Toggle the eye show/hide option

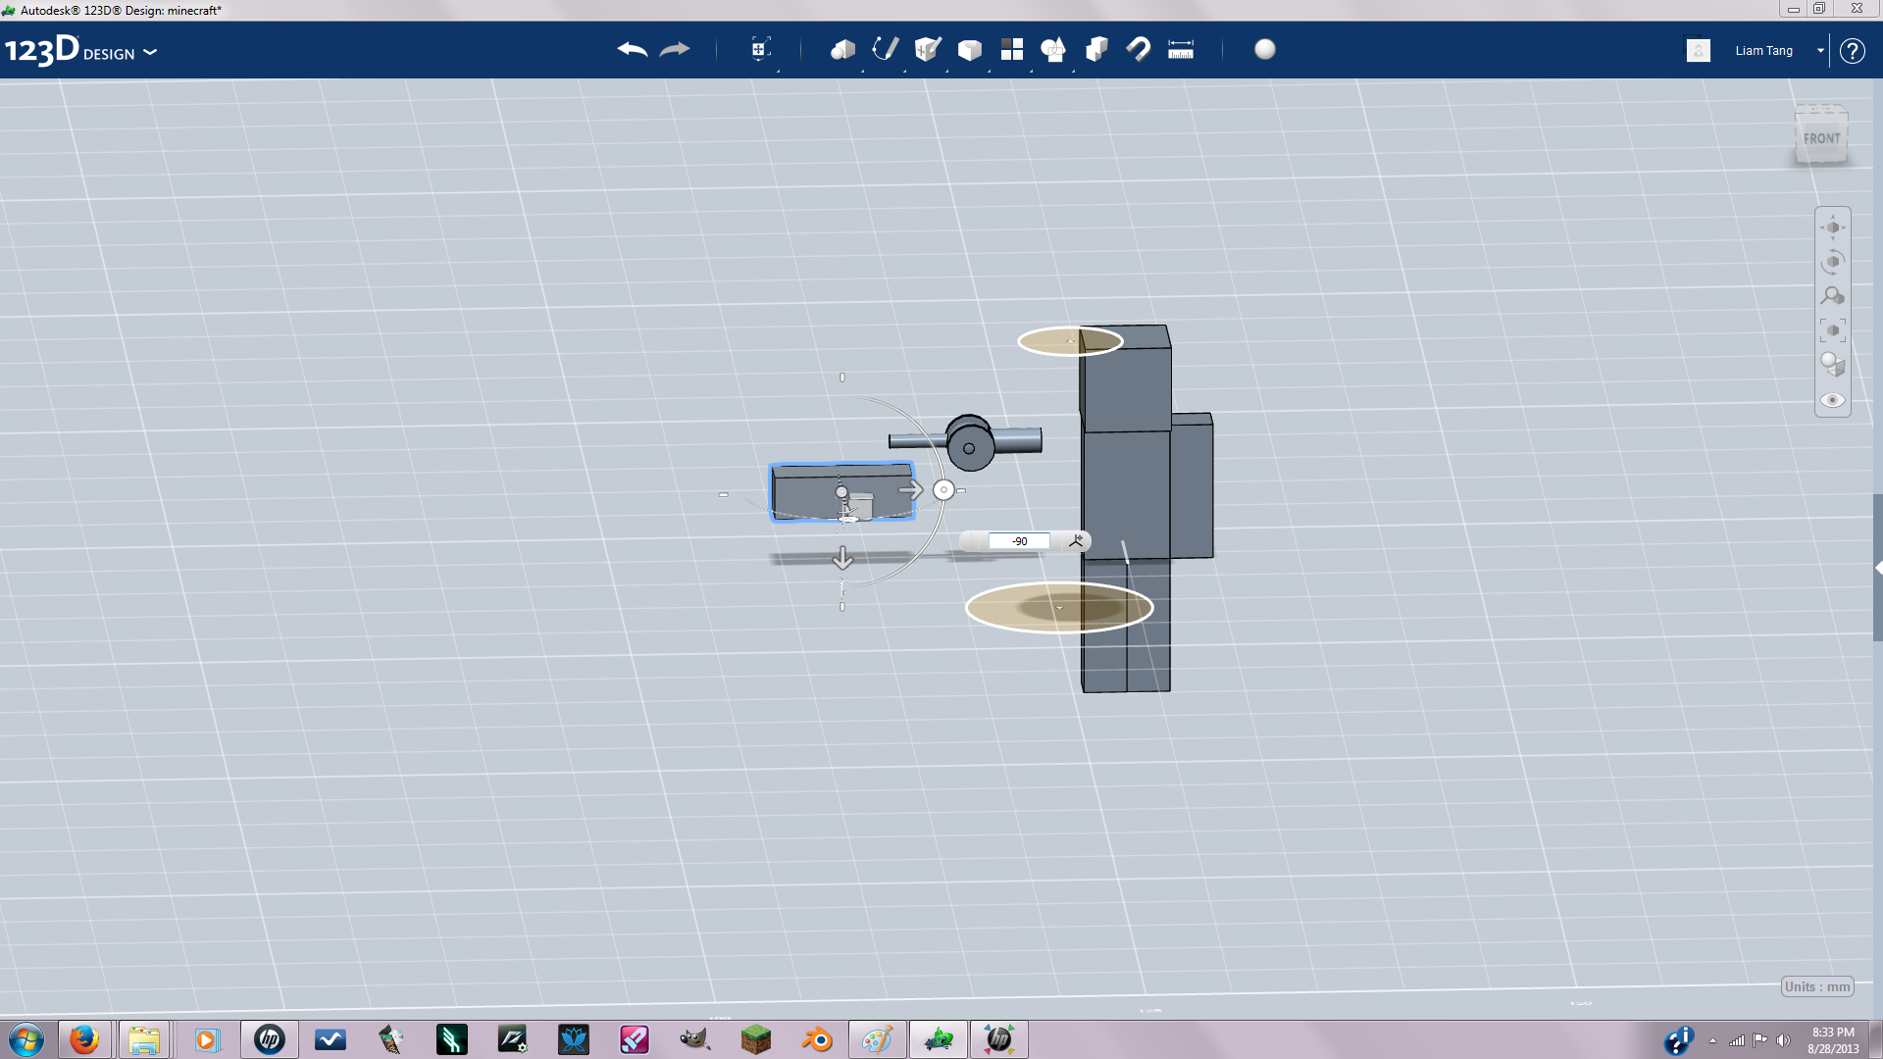1833,400
